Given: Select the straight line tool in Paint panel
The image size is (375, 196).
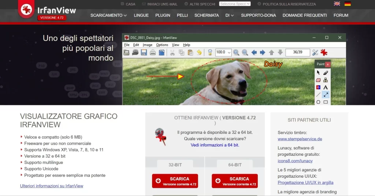Looking at the screenshot, I should 318,95.
